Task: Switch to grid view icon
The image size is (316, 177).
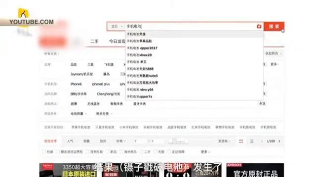Action: [x=241, y=141]
